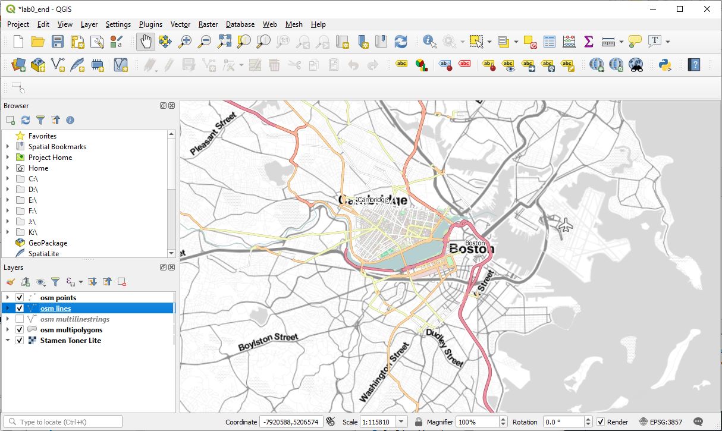
Task: Open the Messages log speech bubble in status bar
Action: (698, 421)
